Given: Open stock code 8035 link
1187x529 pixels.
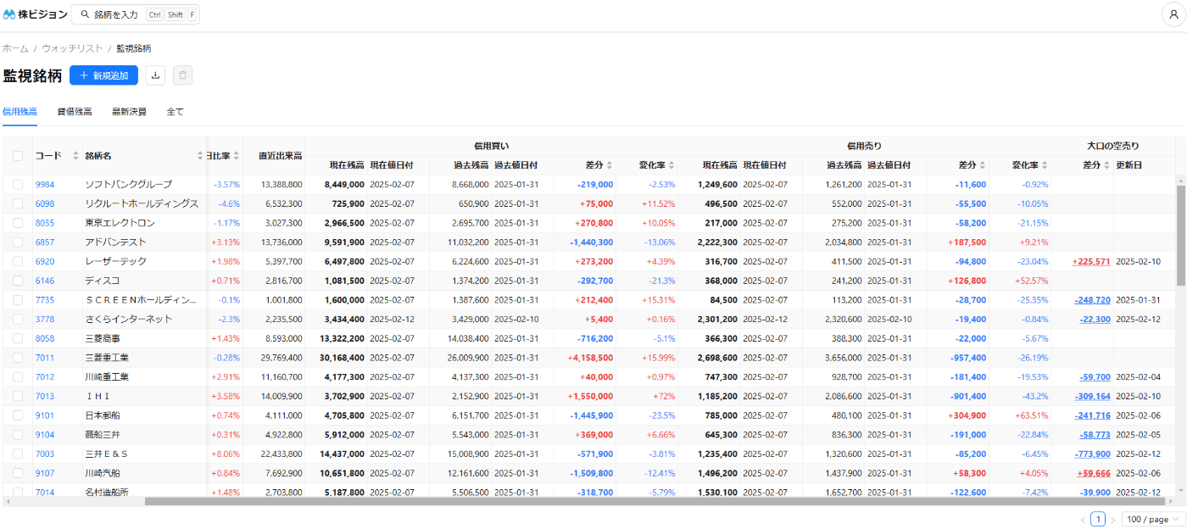Looking at the screenshot, I should [45, 223].
